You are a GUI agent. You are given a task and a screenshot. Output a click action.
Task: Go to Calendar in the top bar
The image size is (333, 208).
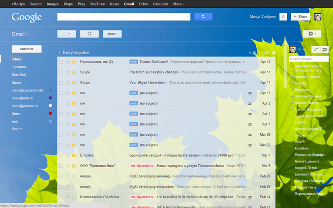pyautogui.click(x=160, y=3)
